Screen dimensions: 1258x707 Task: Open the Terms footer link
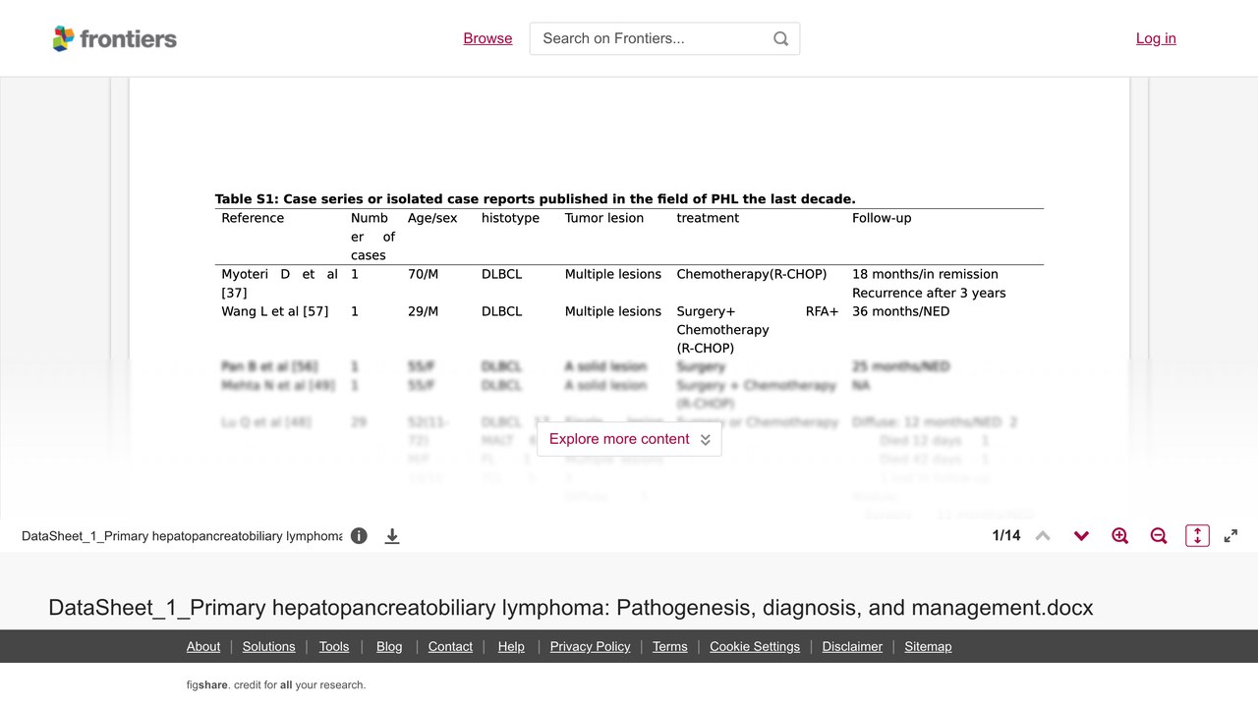coord(670,646)
